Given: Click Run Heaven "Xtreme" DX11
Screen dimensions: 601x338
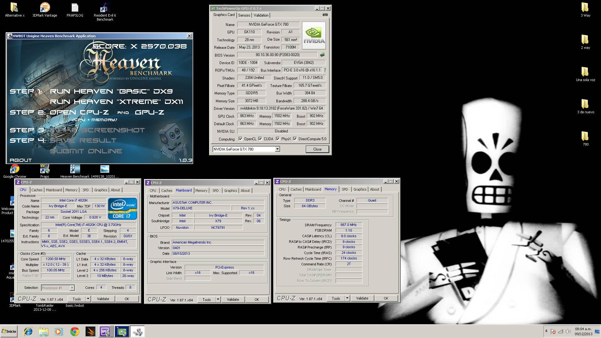Looking at the screenshot, I should pyautogui.click(x=116, y=101).
